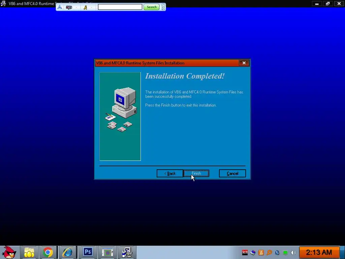The width and height of the screenshot is (345, 259).
Task: Open Photoshop from the taskbar
Action: [x=88, y=252]
